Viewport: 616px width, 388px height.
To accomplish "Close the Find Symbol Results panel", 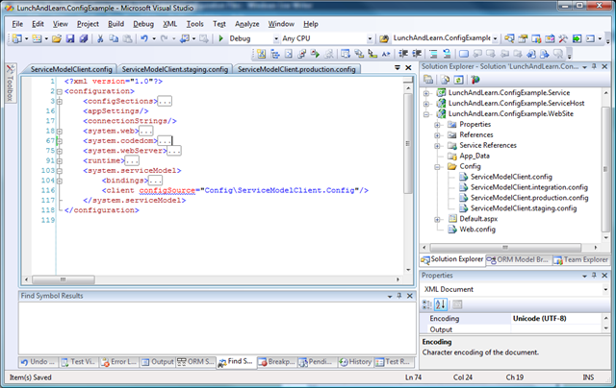I will 410,296.
